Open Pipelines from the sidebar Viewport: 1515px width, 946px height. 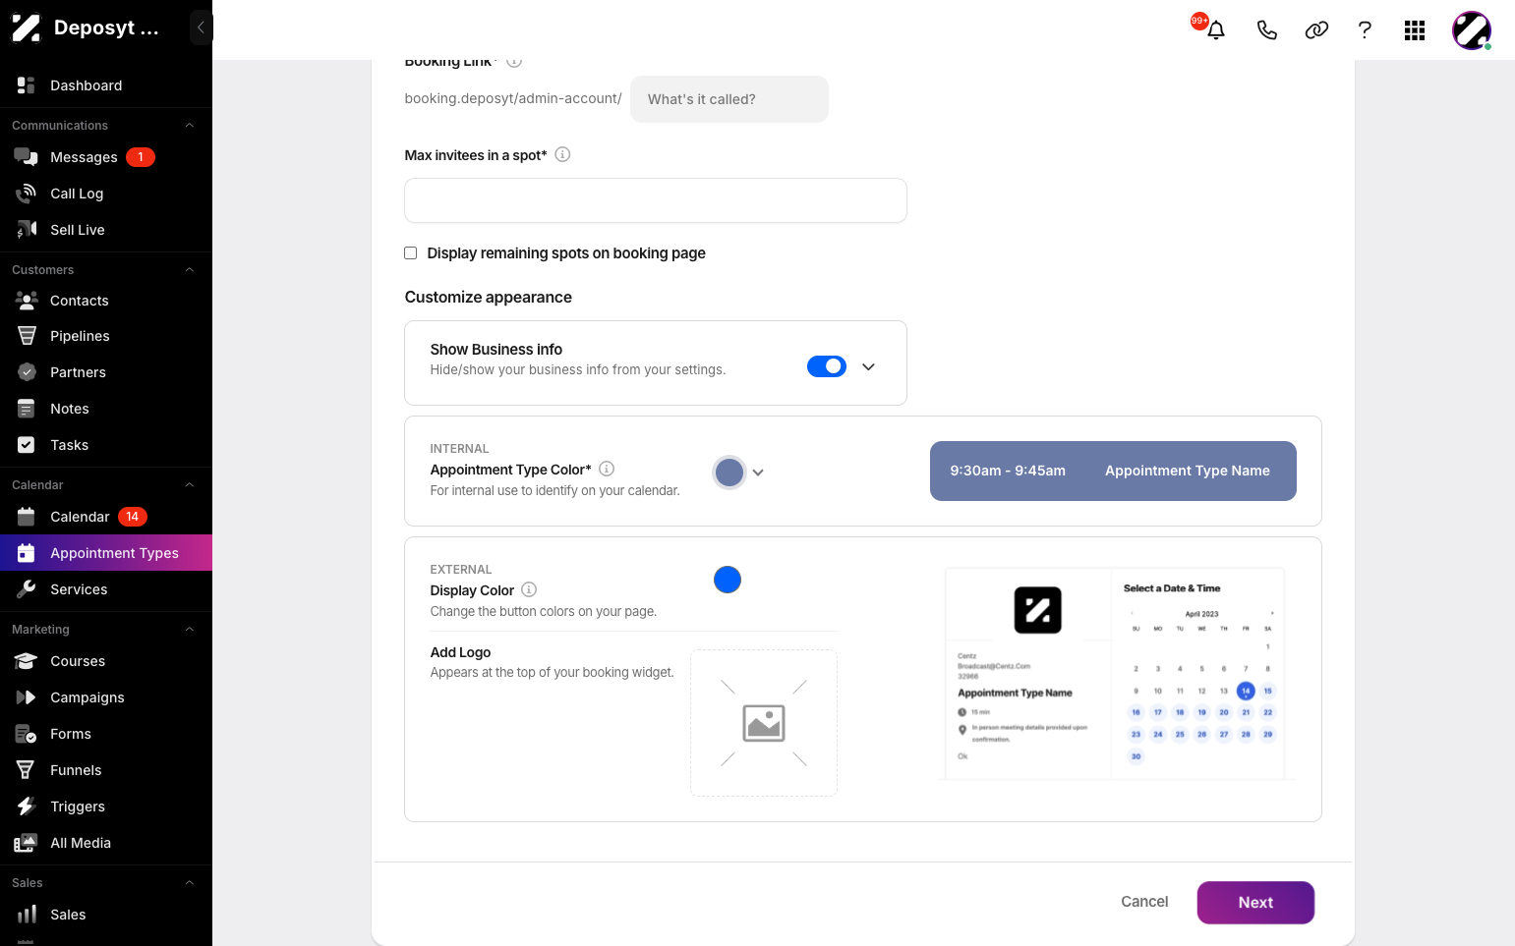(x=106, y=336)
